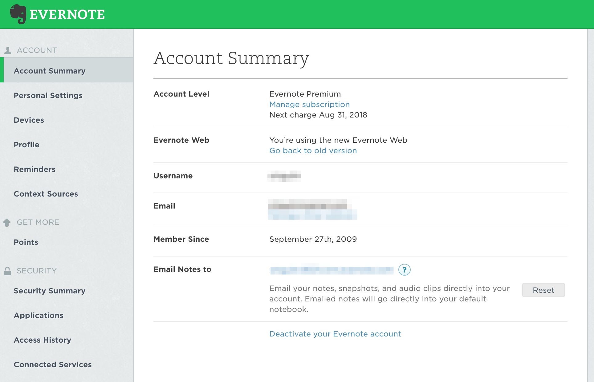The image size is (594, 382).
Task: Click the Next charge Aug 31, 2018 text
Action: click(x=318, y=115)
